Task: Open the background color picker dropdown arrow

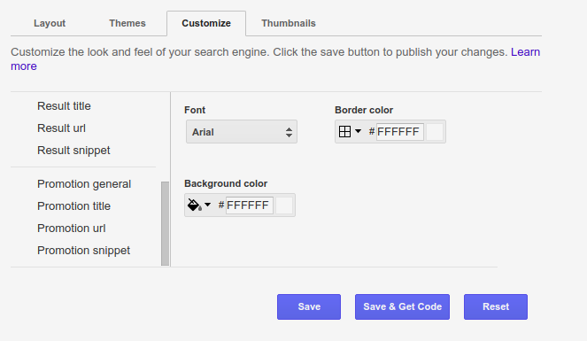Action: click(208, 205)
